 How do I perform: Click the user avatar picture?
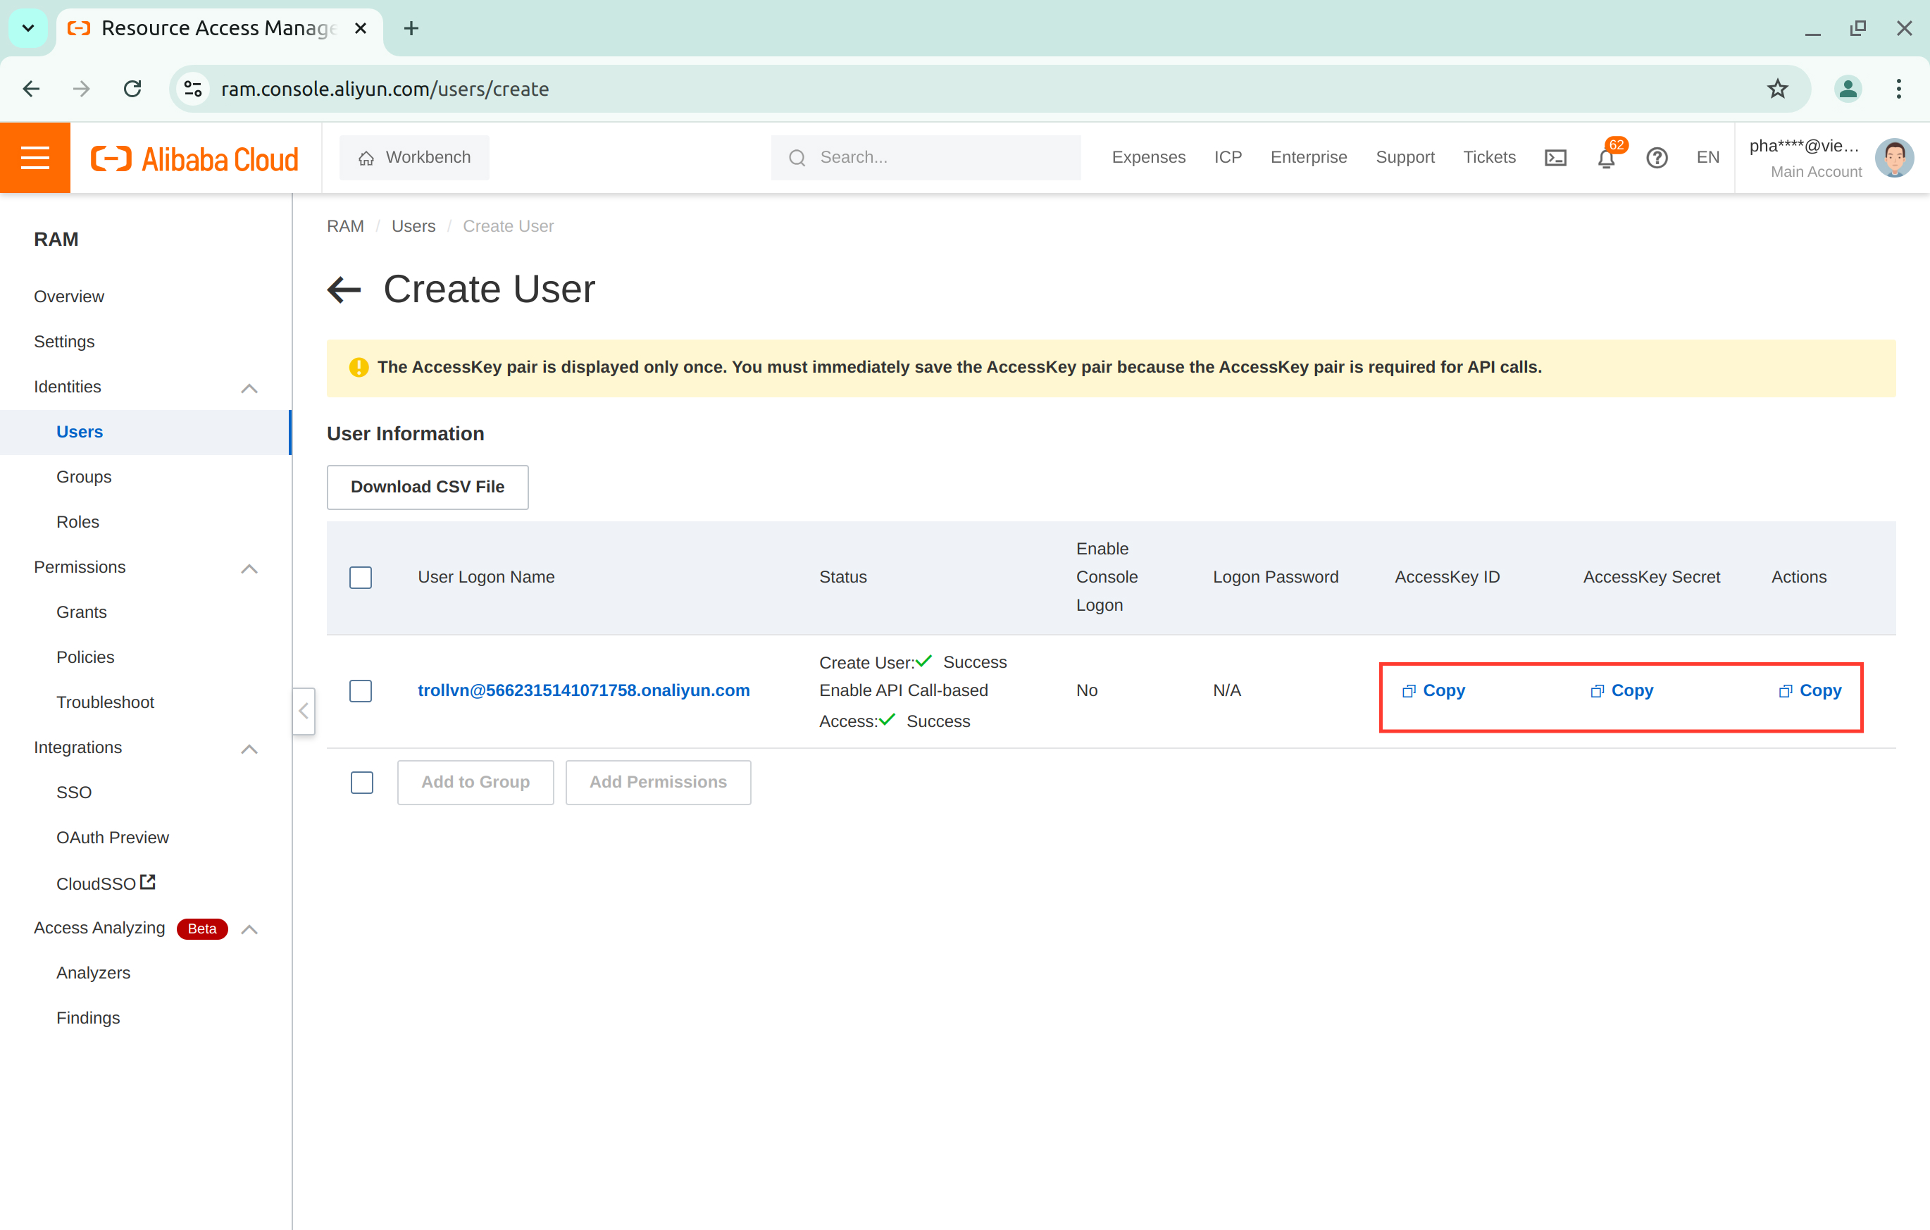point(1894,158)
